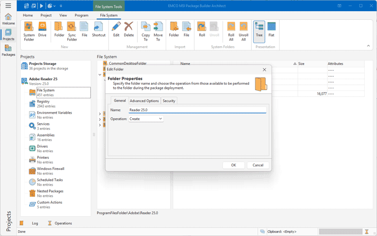Viewport: 377px width, 236px height.
Task: Open the Operation dropdown
Action: coord(145,119)
